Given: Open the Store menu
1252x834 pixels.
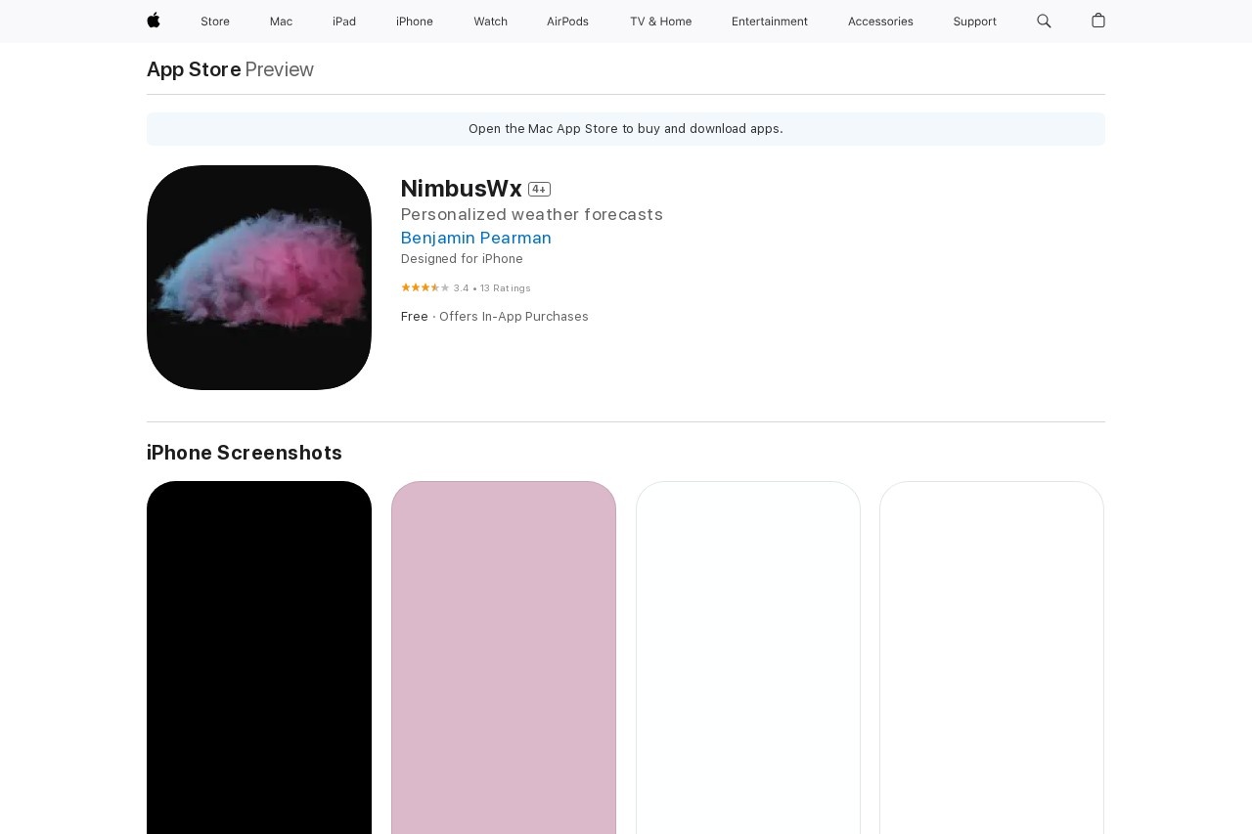Looking at the screenshot, I should 215,22.
